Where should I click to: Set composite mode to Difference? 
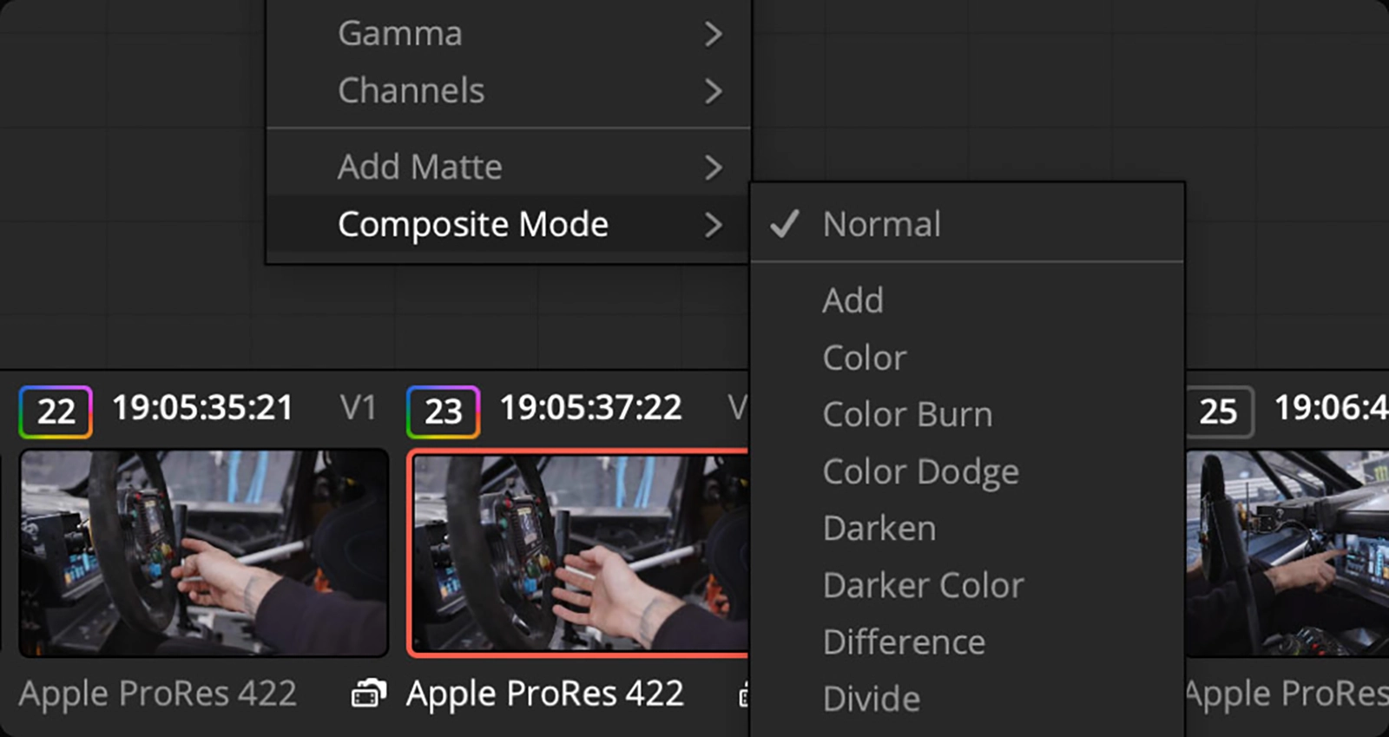pyautogui.click(x=904, y=642)
